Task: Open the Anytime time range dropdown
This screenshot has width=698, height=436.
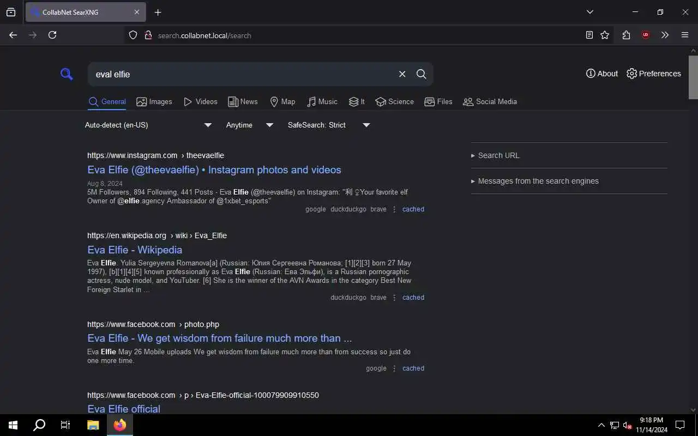Action: coord(249,125)
